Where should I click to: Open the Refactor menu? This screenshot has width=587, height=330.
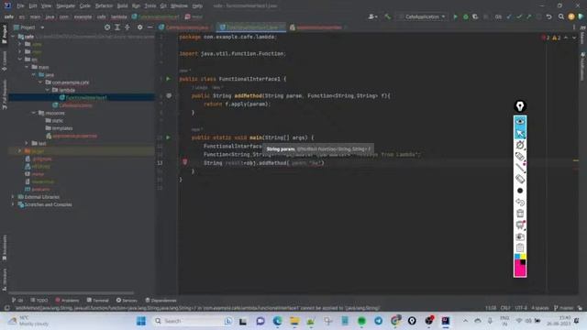click(104, 6)
